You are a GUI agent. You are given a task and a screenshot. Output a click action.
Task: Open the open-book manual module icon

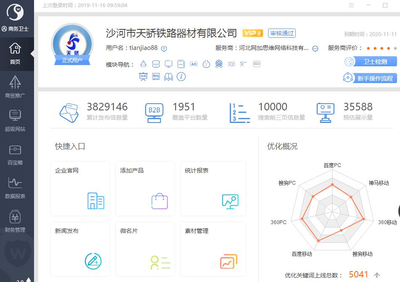coord(168,76)
